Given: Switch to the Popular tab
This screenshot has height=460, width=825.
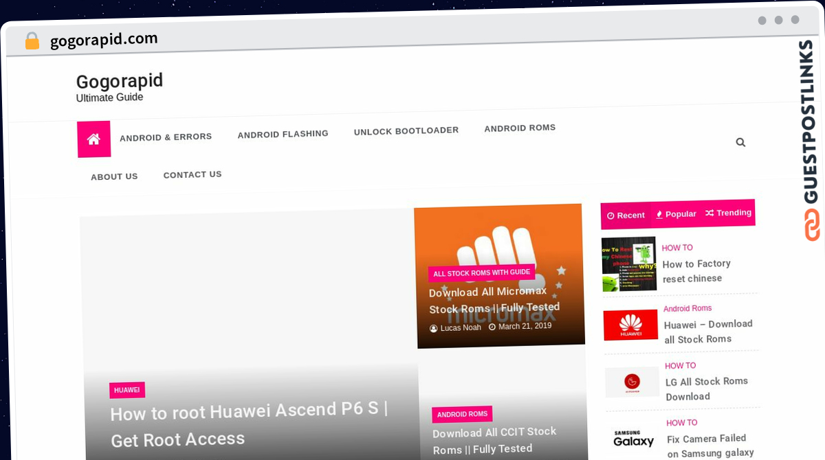Looking at the screenshot, I should (x=676, y=214).
